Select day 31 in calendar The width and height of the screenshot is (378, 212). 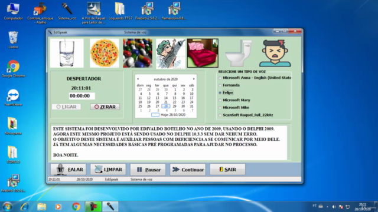[191, 106]
